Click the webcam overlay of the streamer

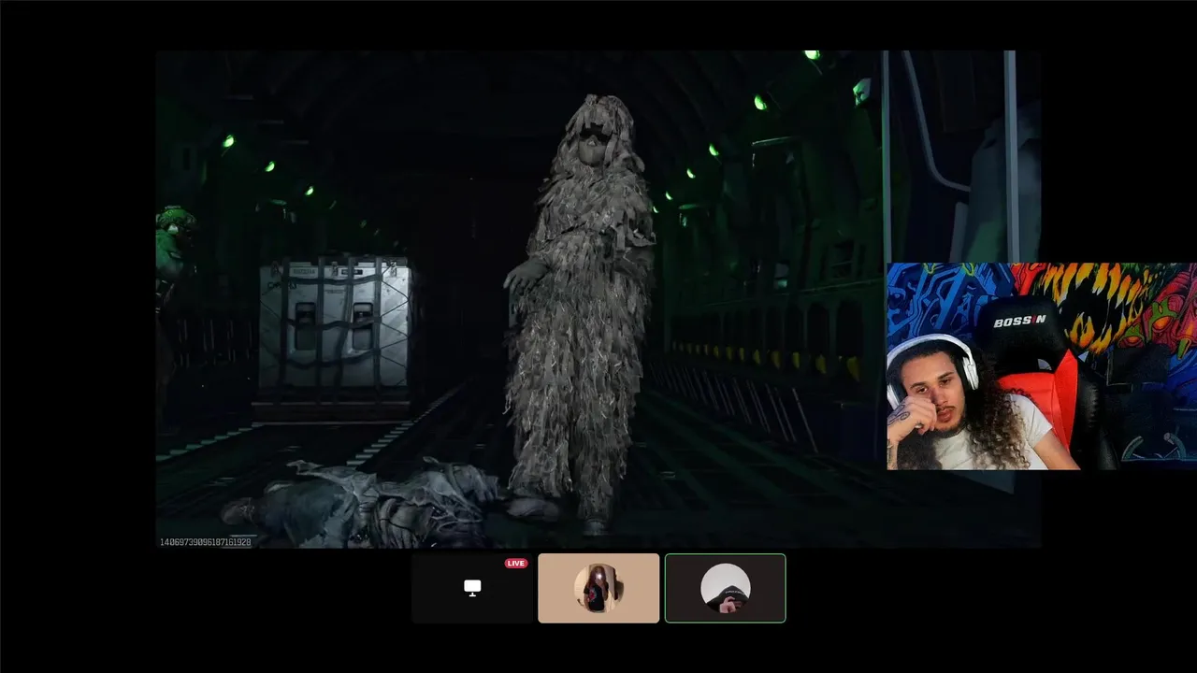click(1041, 366)
